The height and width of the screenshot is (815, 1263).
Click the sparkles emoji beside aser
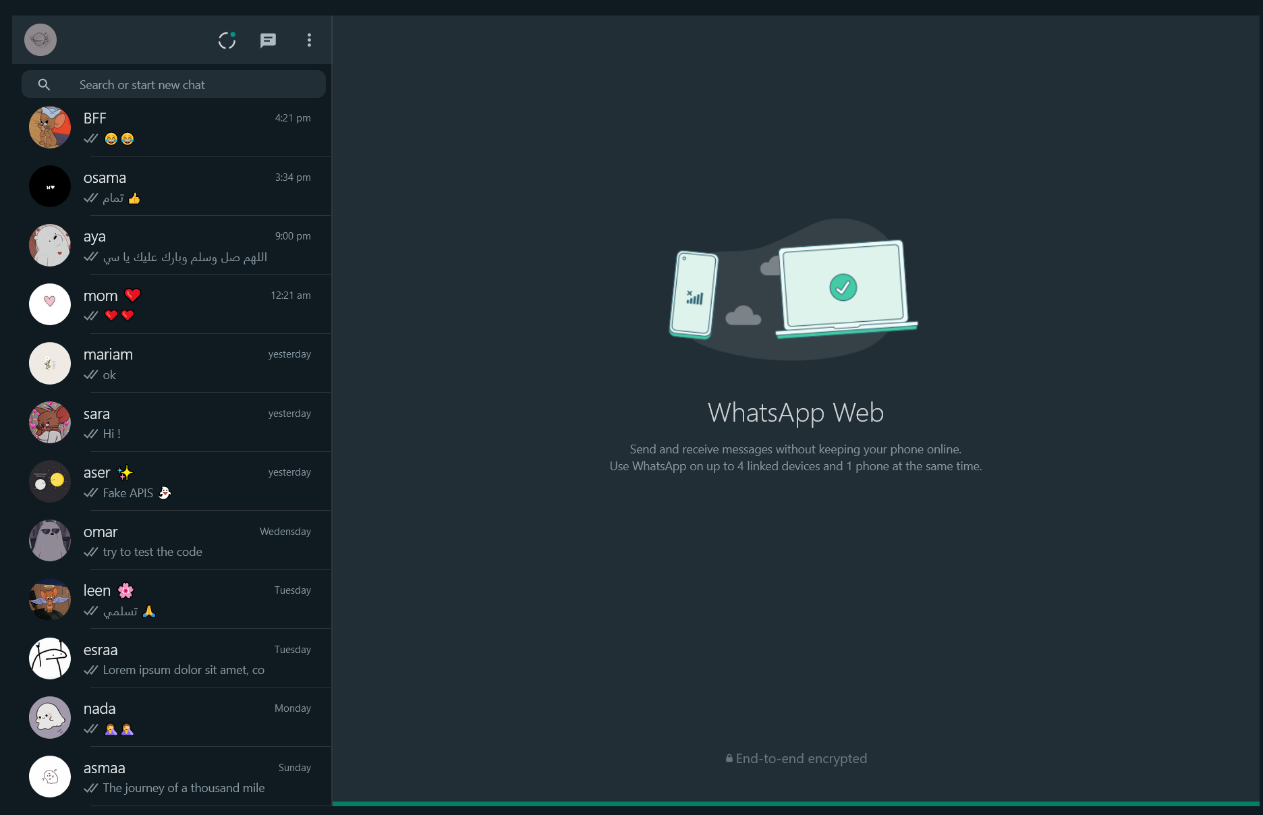(125, 472)
